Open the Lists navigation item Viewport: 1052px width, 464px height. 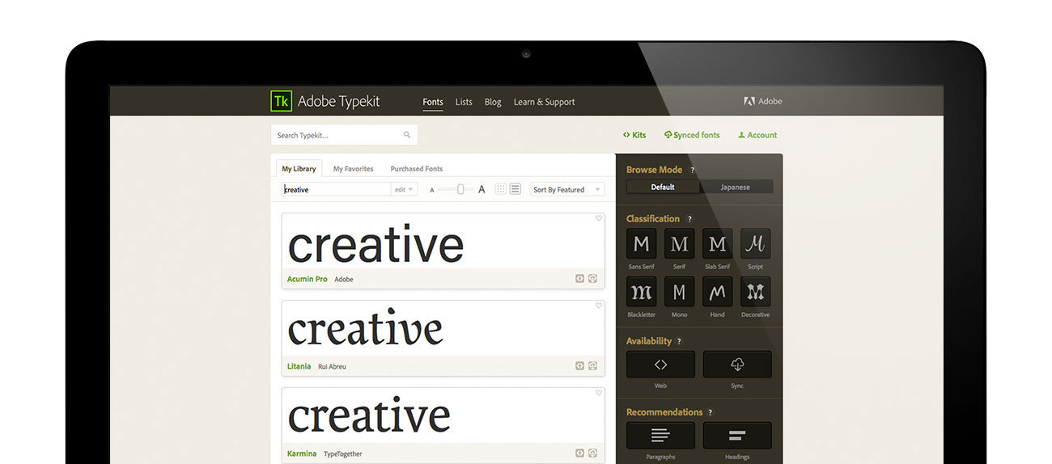(x=464, y=102)
